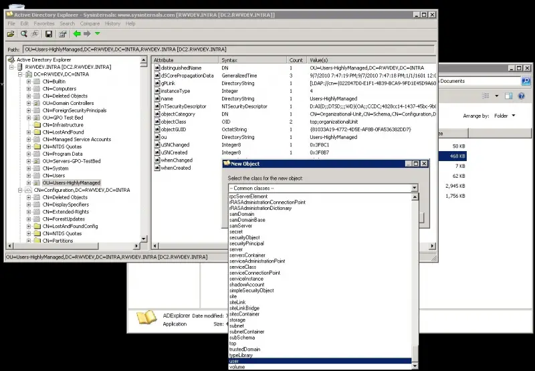
Task: Click the attribute pane horizontal scroll right arrow
Action: 433,246
